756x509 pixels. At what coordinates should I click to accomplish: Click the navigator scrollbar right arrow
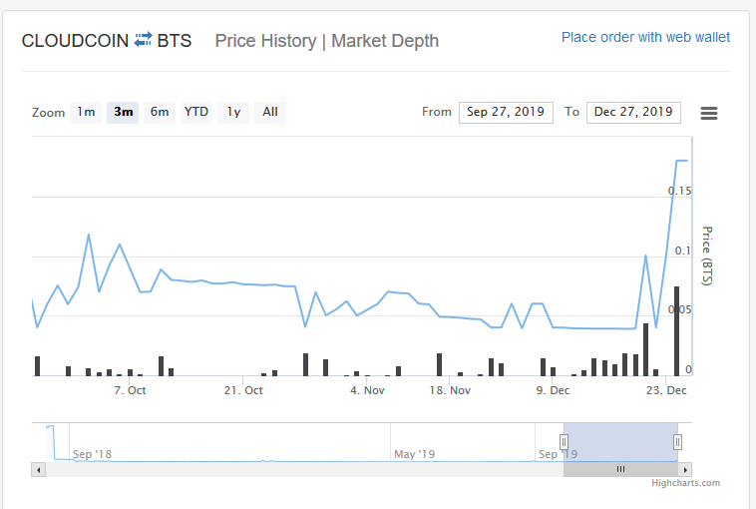tap(685, 469)
